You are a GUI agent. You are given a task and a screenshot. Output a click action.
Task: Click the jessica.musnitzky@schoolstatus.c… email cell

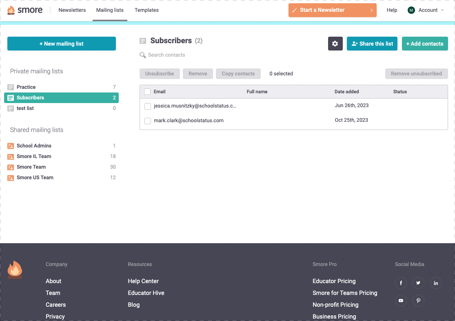pos(195,106)
